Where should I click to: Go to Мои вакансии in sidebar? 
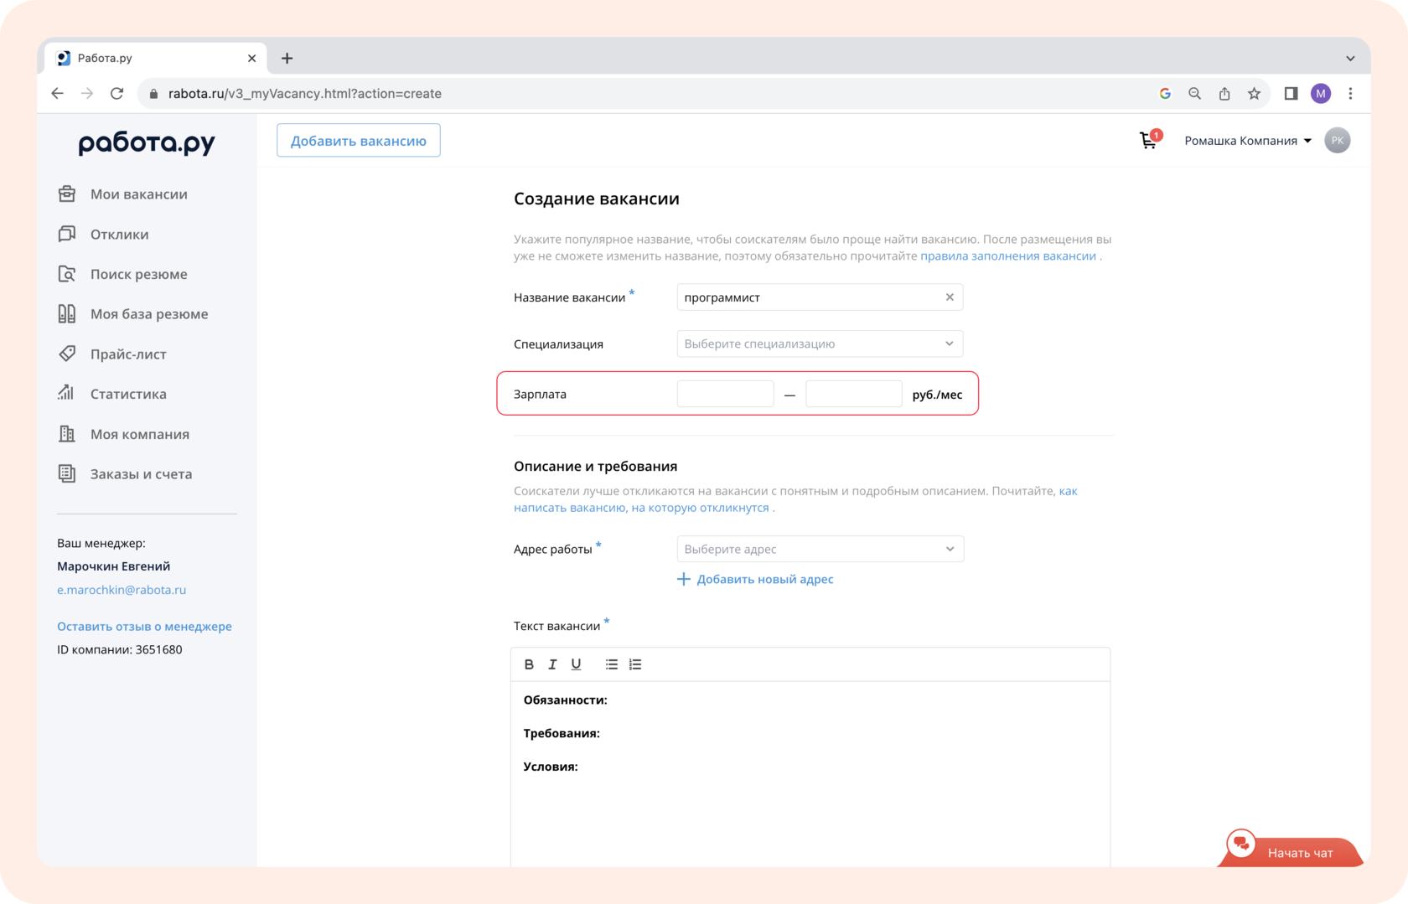(138, 194)
